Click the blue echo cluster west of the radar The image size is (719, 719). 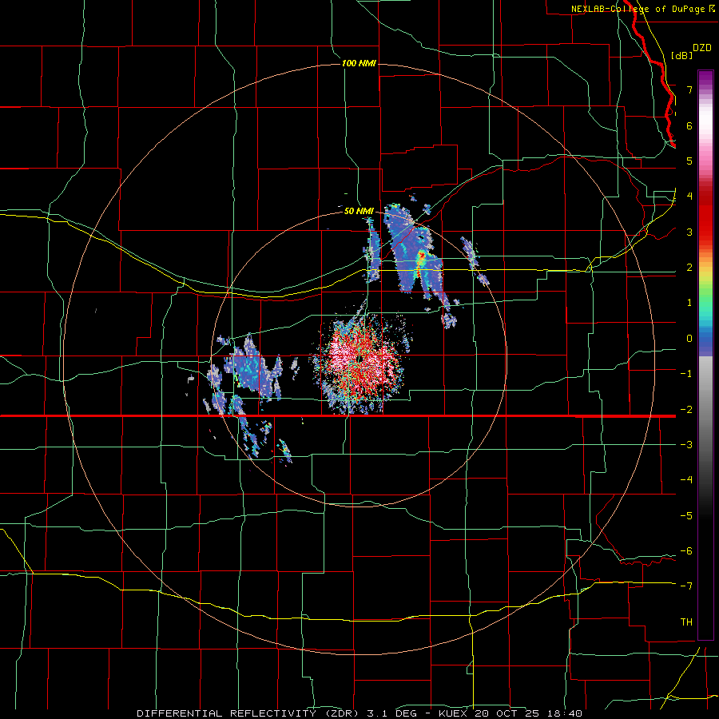[252, 369]
